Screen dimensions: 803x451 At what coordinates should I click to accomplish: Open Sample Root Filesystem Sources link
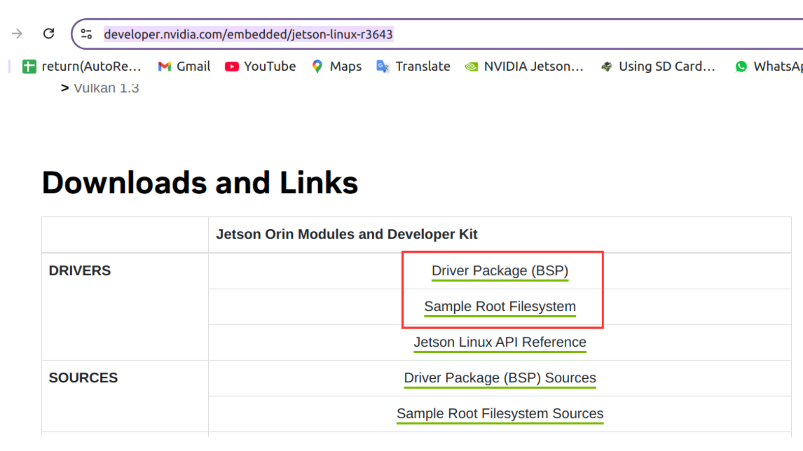[500, 413]
